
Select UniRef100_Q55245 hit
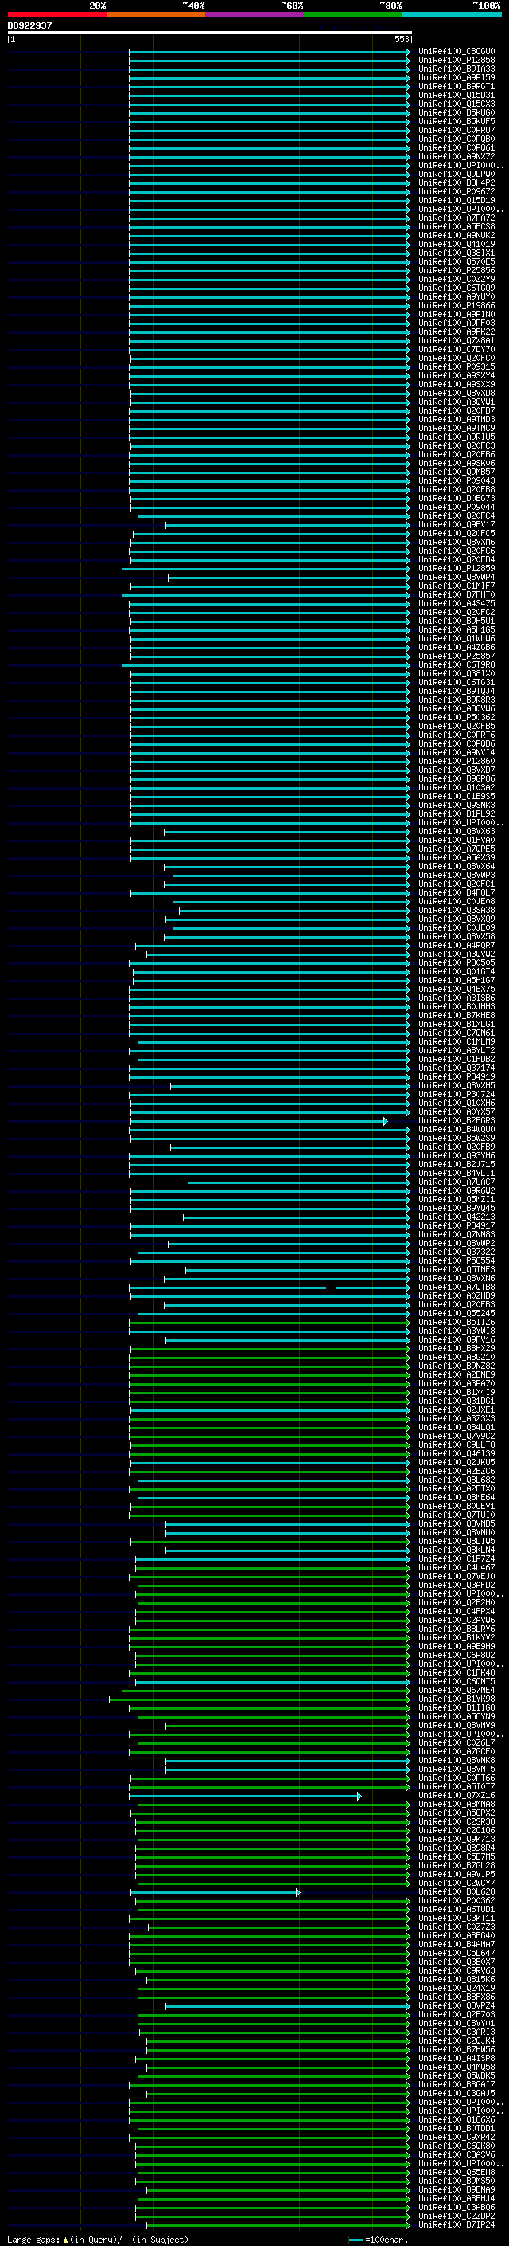(456, 1313)
